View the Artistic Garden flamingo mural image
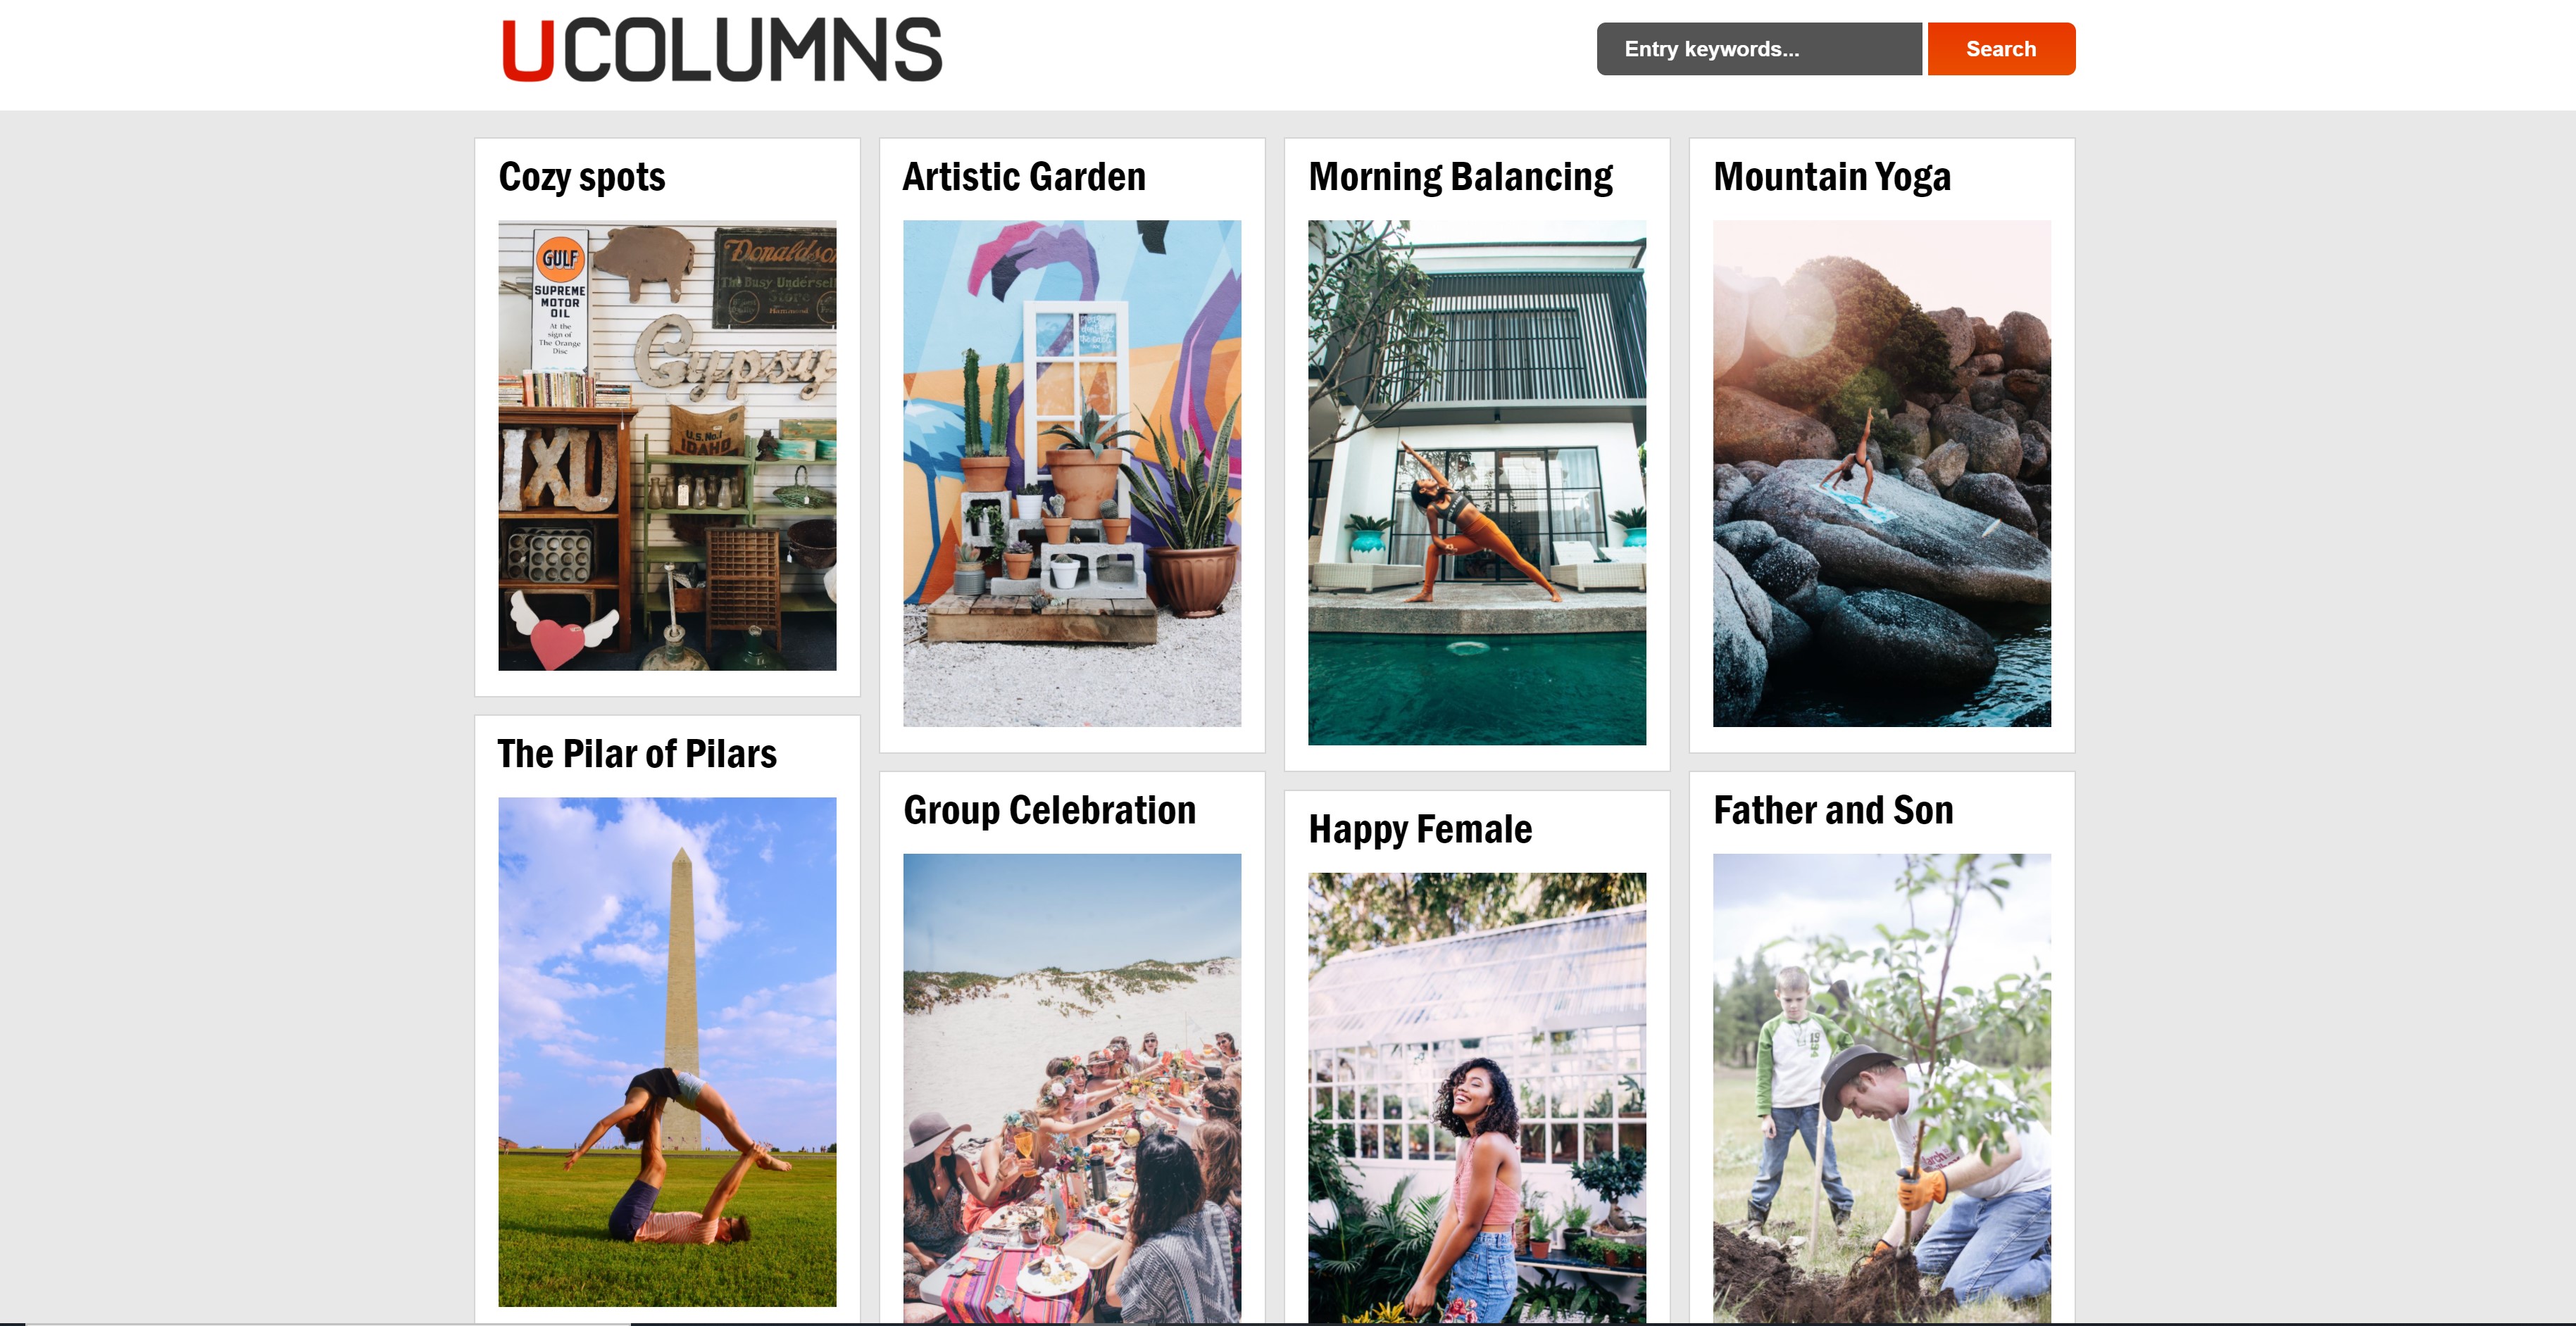This screenshot has height=1326, width=2576. pos(1071,474)
